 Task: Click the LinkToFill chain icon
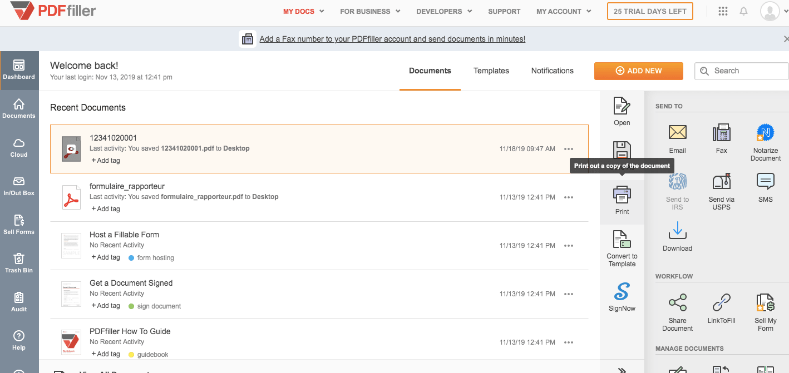(x=721, y=303)
